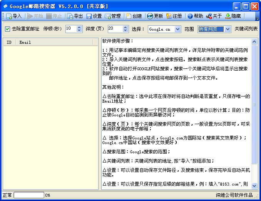Open 管理 (Manage) from toolbar
The height and width of the screenshot is (201, 261).
click(113, 16)
